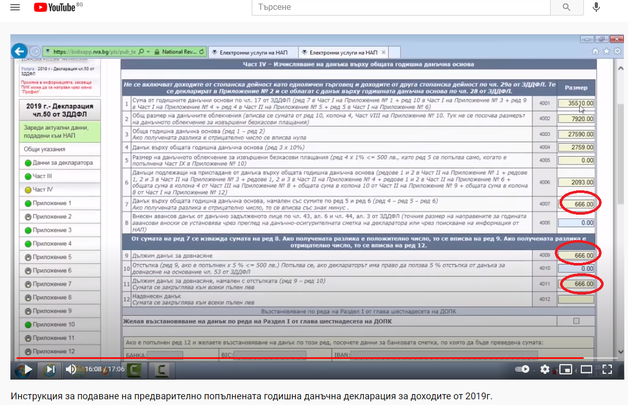Switch to miniplayer mode
The image size is (628, 405).
pos(566,370)
